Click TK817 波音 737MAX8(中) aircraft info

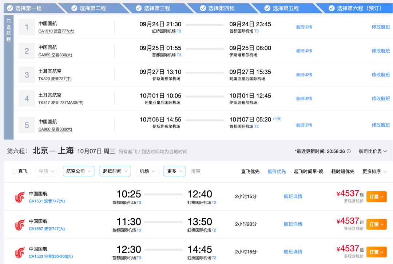pyautogui.click(x=61, y=103)
